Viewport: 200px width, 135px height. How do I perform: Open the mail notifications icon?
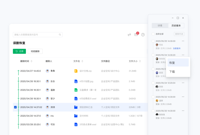(136, 34)
